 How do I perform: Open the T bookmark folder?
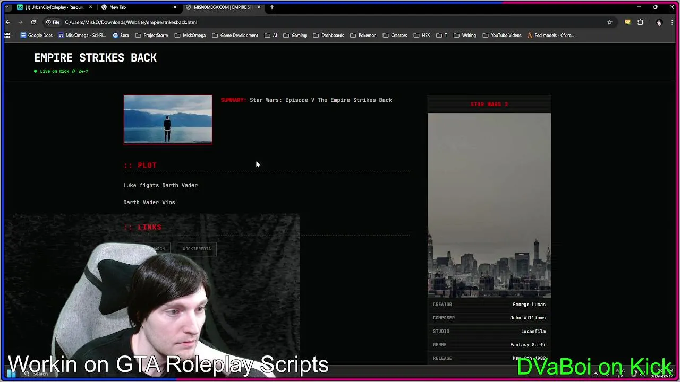point(441,36)
